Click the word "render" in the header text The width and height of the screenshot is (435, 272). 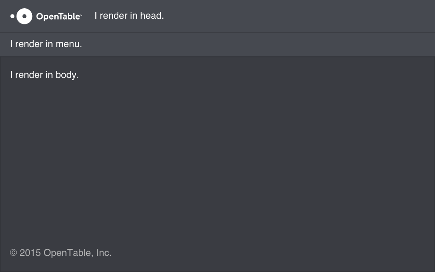coord(114,16)
